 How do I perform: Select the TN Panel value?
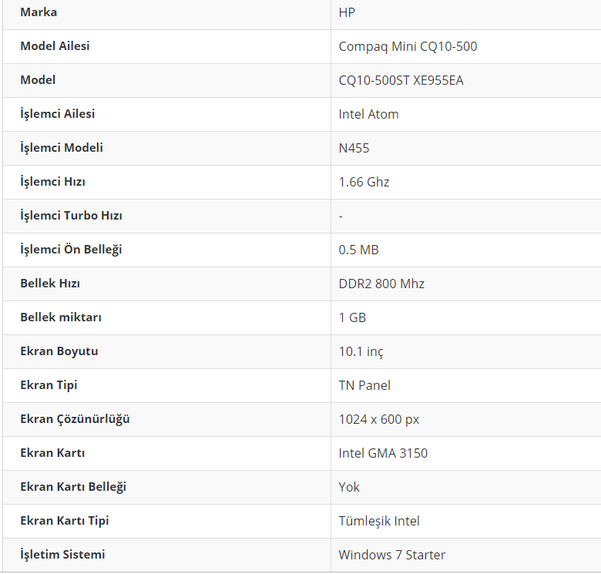point(364,385)
